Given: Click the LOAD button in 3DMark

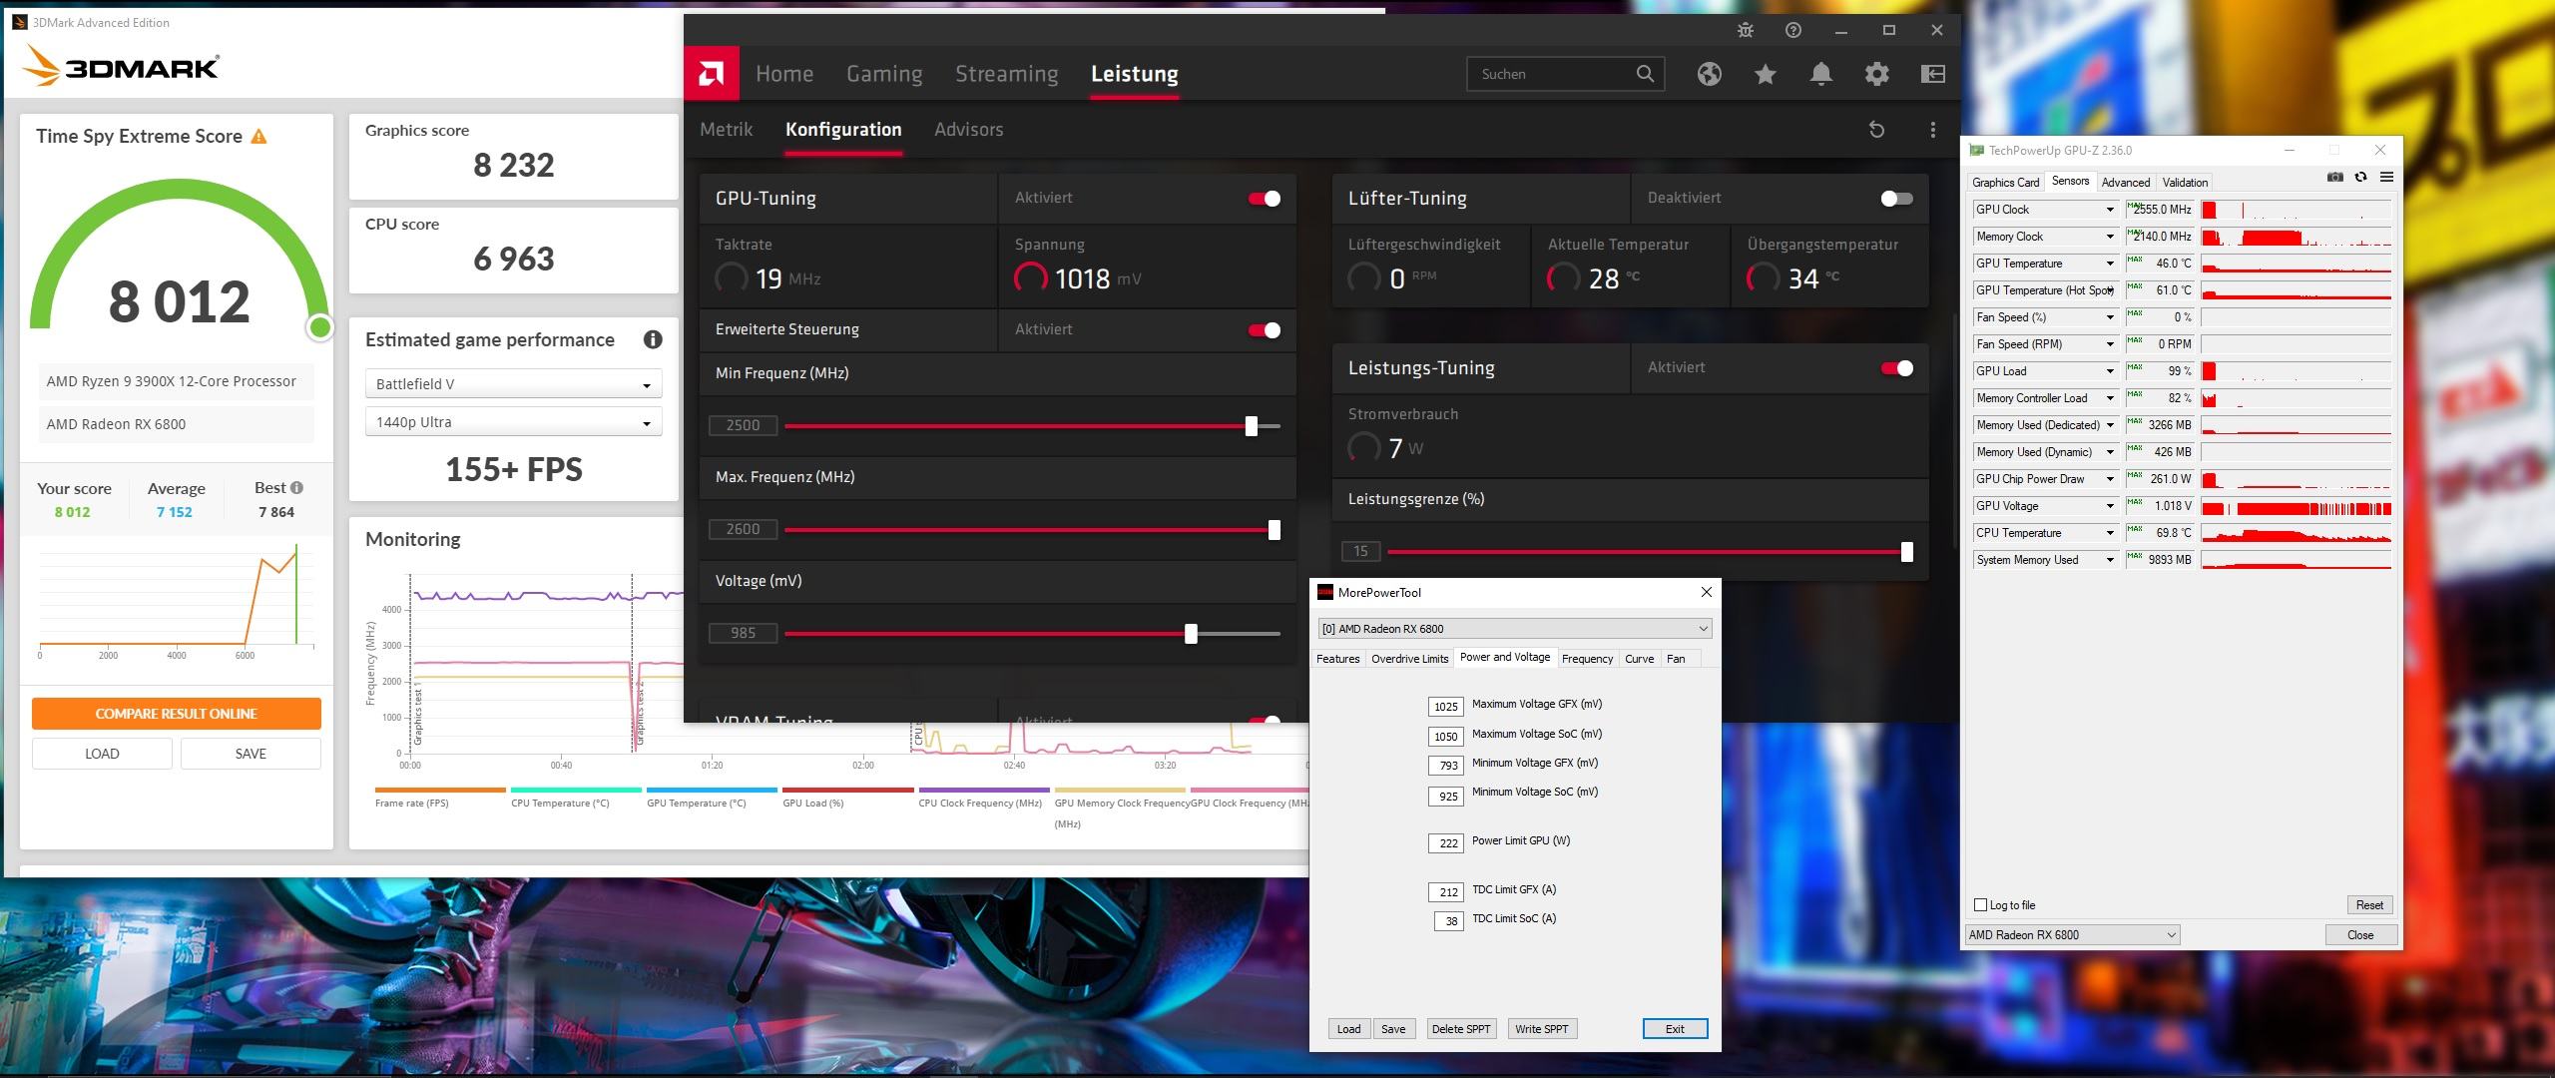Looking at the screenshot, I should coord(102,754).
